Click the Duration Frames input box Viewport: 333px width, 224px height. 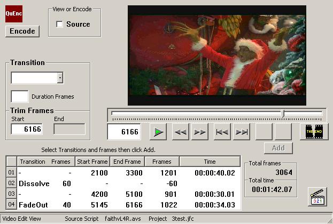coord(20,97)
